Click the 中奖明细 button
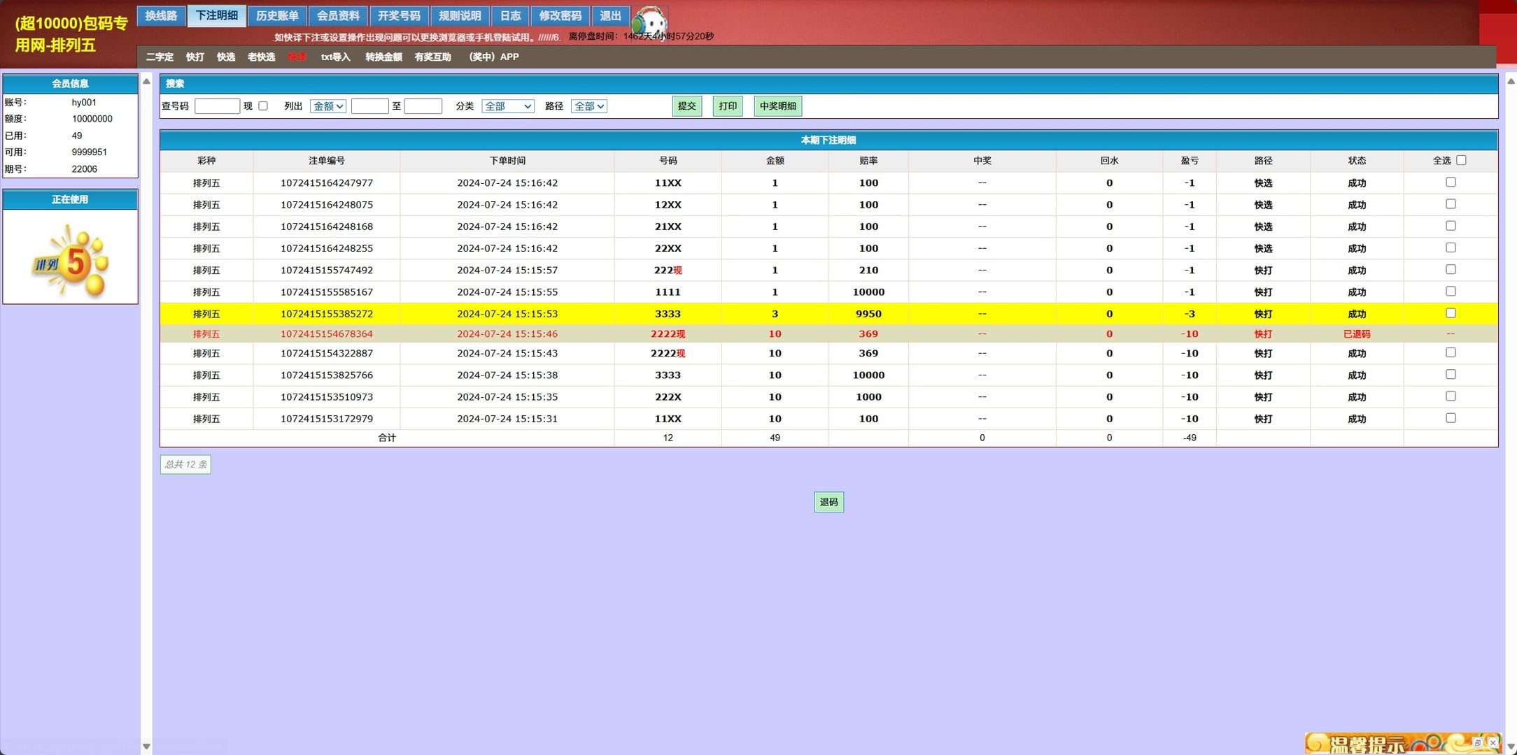Image resolution: width=1517 pixels, height=755 pixels. pos(777,106)
